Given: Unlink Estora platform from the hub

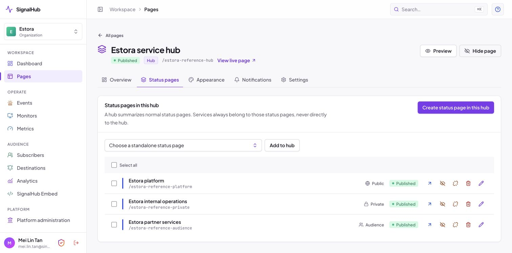Looking at the screenshot, I should point(455,183).
